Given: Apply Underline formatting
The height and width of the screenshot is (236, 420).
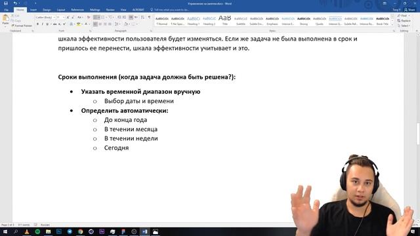Looking at the screenshot, I should pos(47,24).
